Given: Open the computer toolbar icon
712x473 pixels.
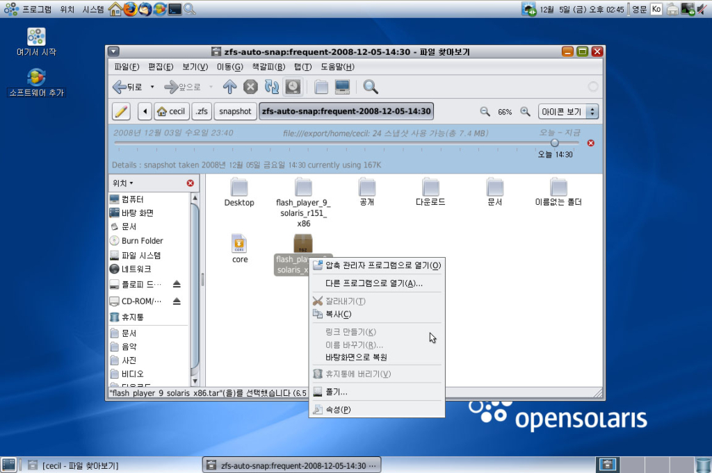Looking at the screenshot, I should pos(342,87).
